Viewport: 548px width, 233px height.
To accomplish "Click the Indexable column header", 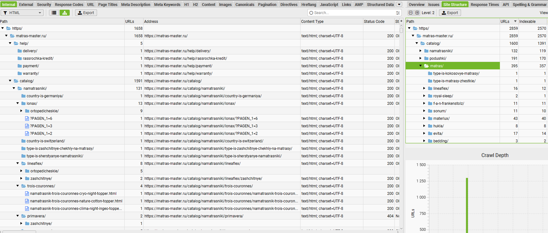I will (533, 22).
